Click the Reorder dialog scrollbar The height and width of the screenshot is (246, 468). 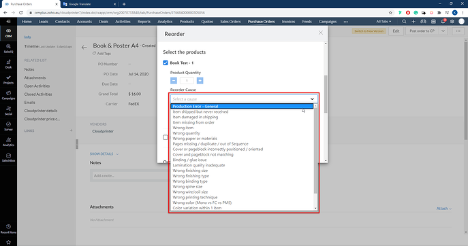[x=326, y=94]
